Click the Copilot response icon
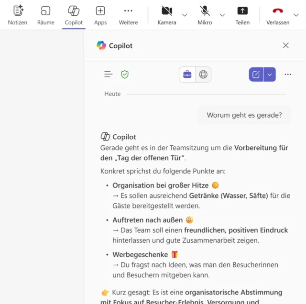Image resolution: width=306 pixels, height=304 pixels. [x=105, y=136]
